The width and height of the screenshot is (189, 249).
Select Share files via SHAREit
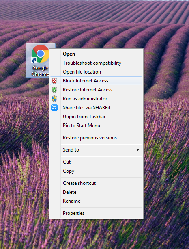(96, 108)
